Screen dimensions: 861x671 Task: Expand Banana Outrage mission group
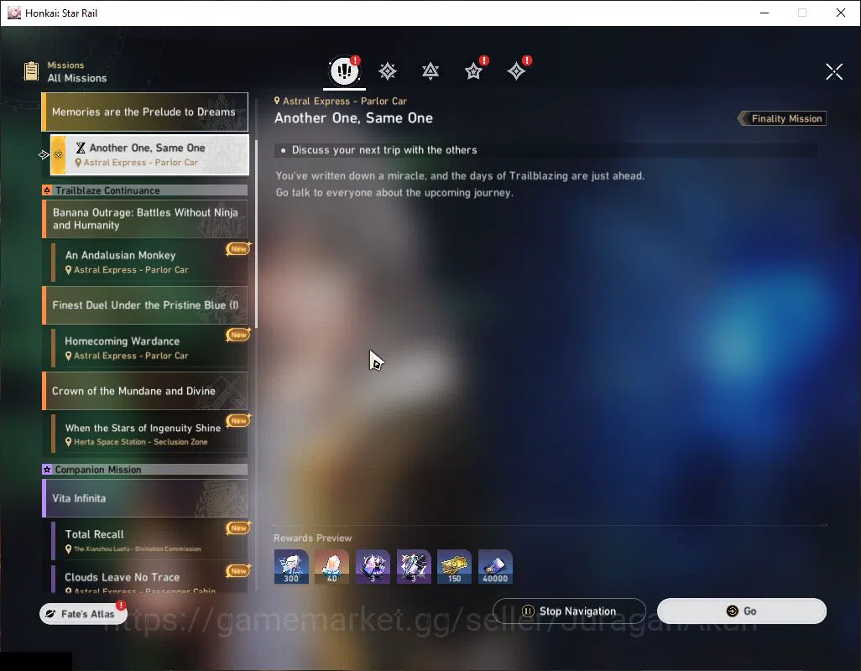(x=145, y=219)
